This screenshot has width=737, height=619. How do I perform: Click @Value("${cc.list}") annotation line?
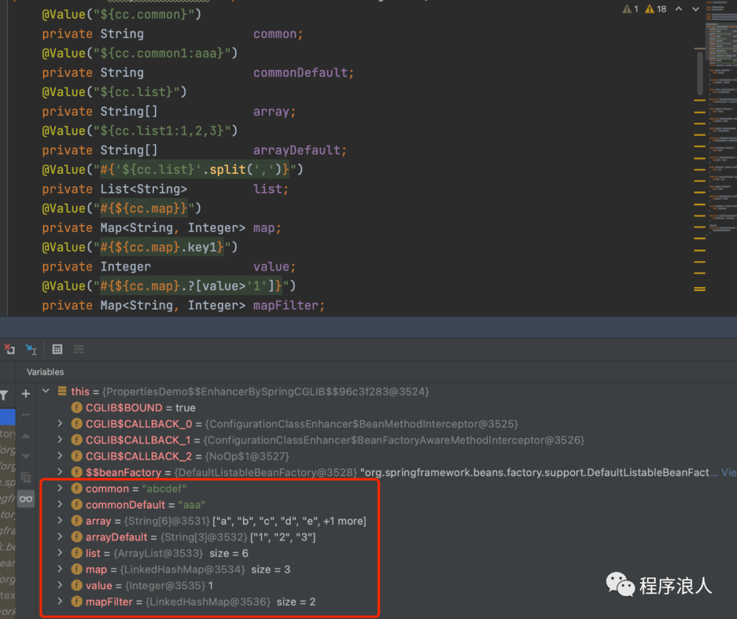point(114,91)
